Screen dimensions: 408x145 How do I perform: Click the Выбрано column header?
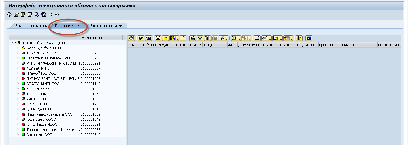[x=148, y=45]
